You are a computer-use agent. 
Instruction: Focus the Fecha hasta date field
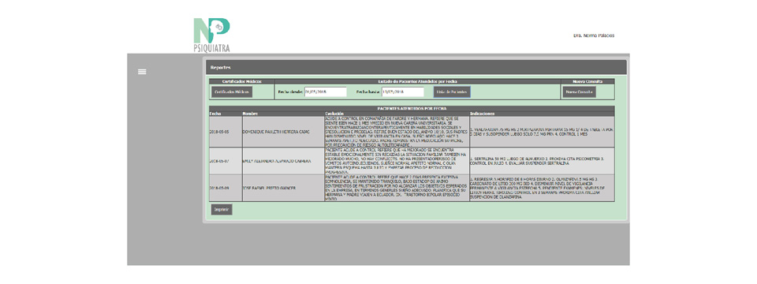(403, 92)
